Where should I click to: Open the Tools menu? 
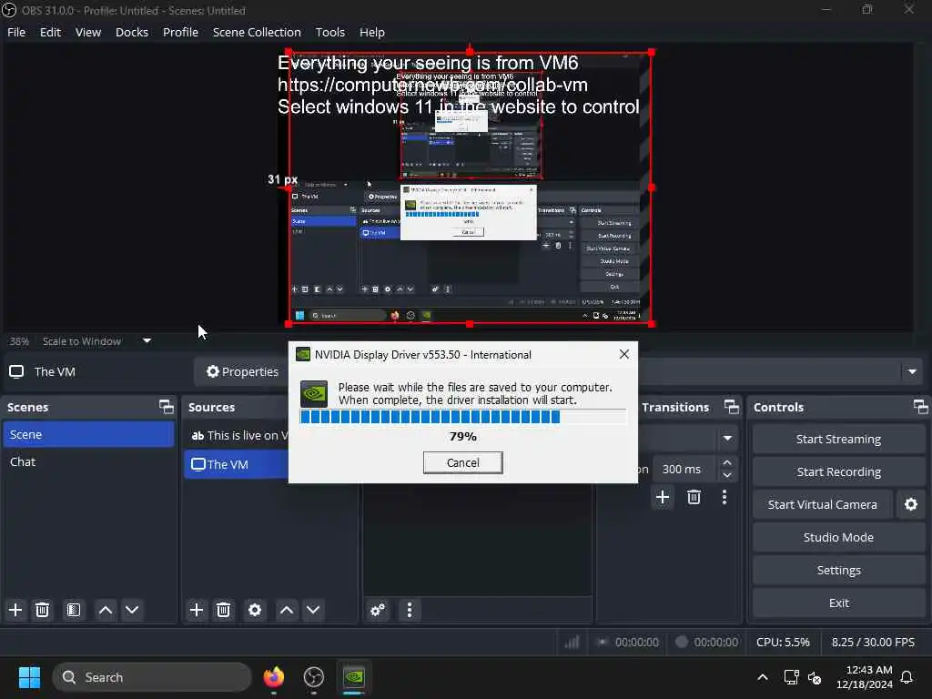coord(329,32)
